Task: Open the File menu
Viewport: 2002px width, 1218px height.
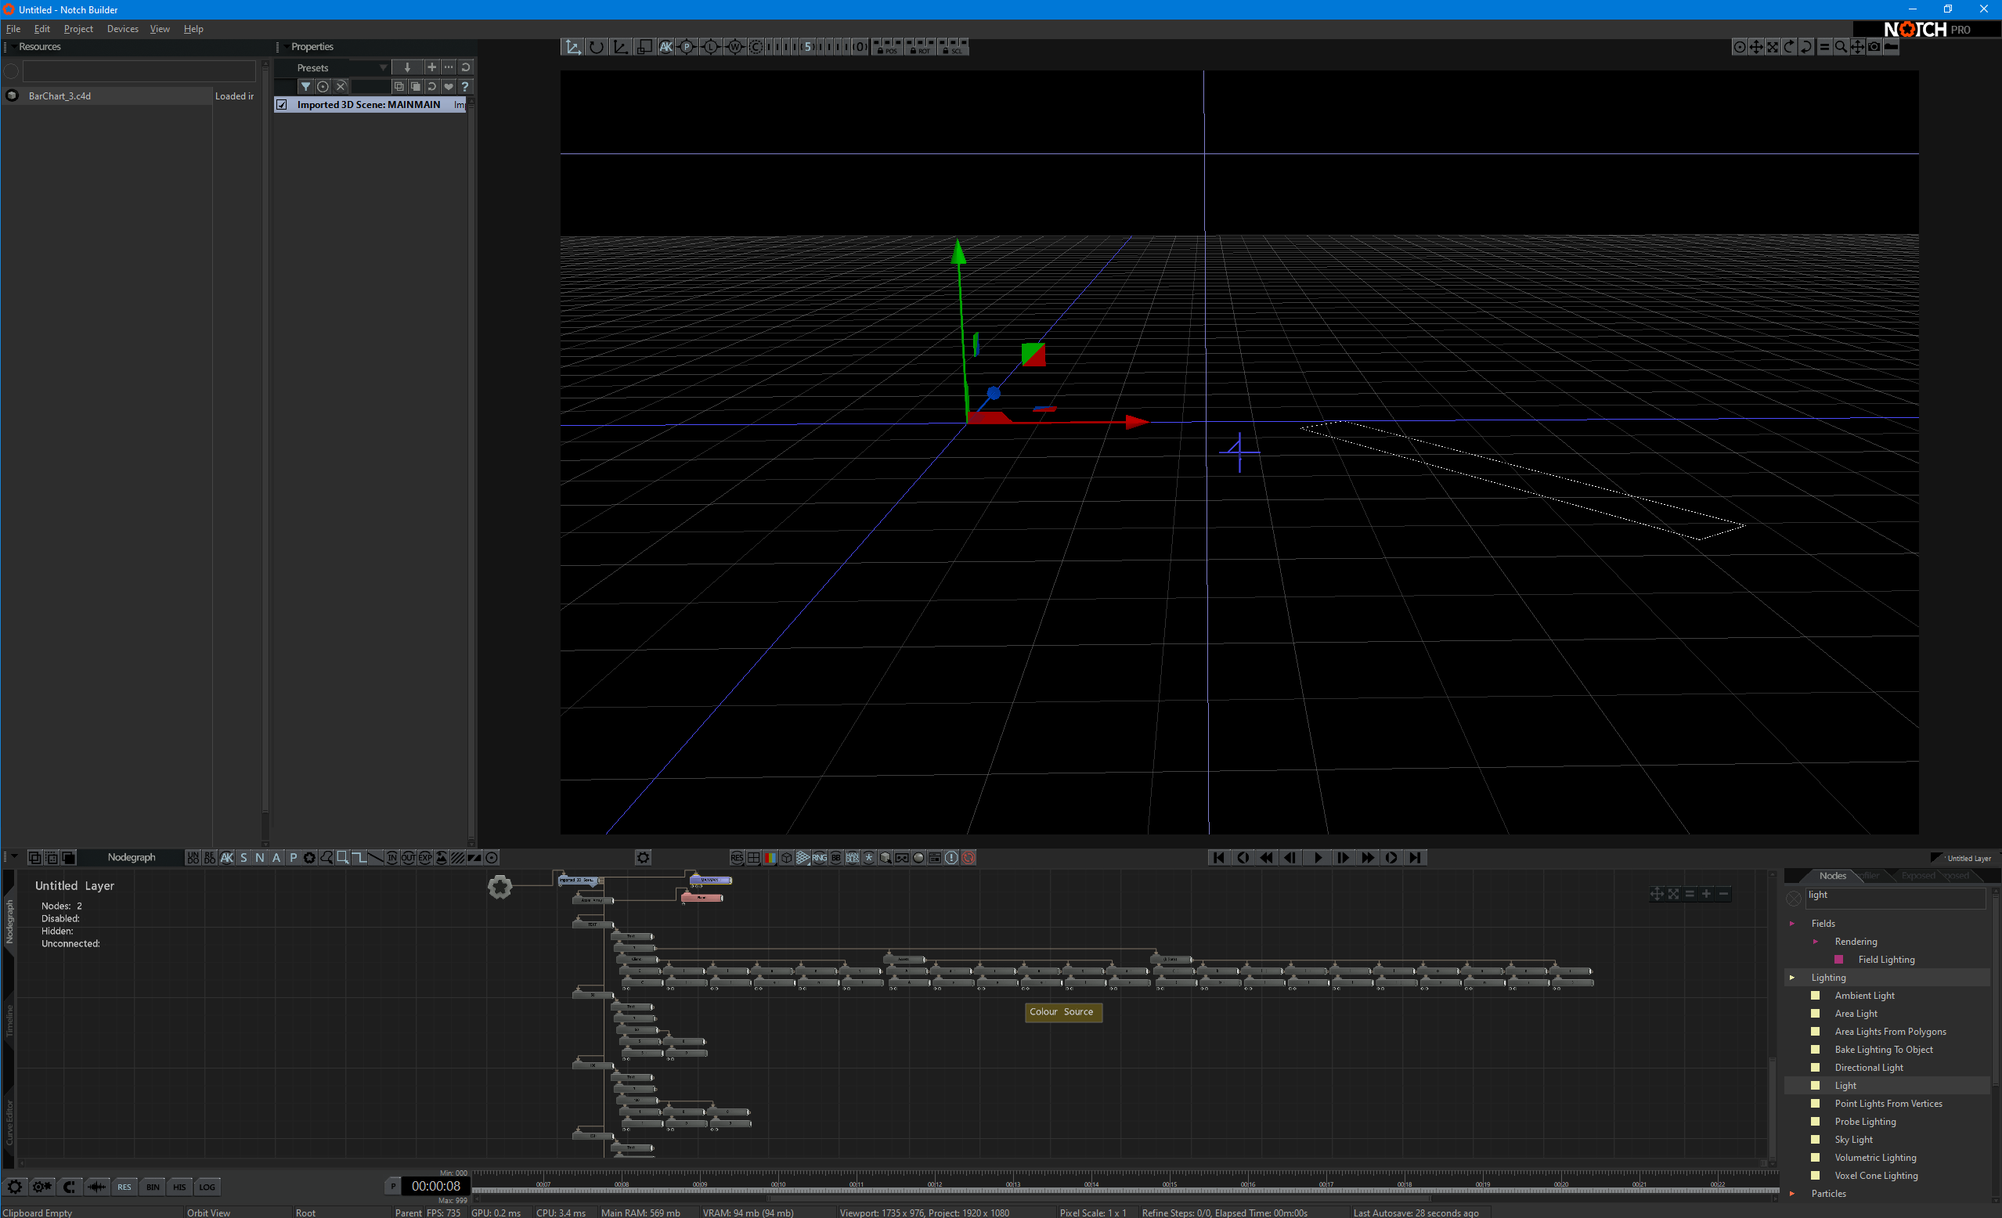Action: point(14,28)
